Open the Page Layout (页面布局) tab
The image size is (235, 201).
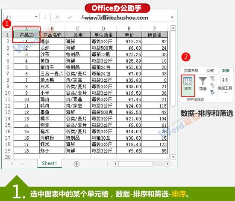[x=191, y=70]
